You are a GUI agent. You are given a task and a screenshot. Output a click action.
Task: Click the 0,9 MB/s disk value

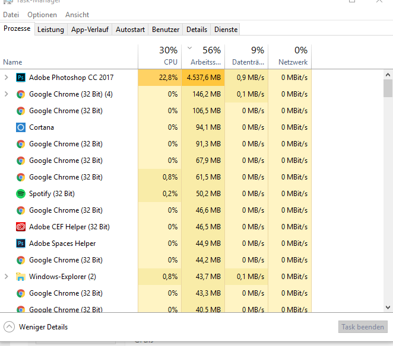[x=251, y=78]
